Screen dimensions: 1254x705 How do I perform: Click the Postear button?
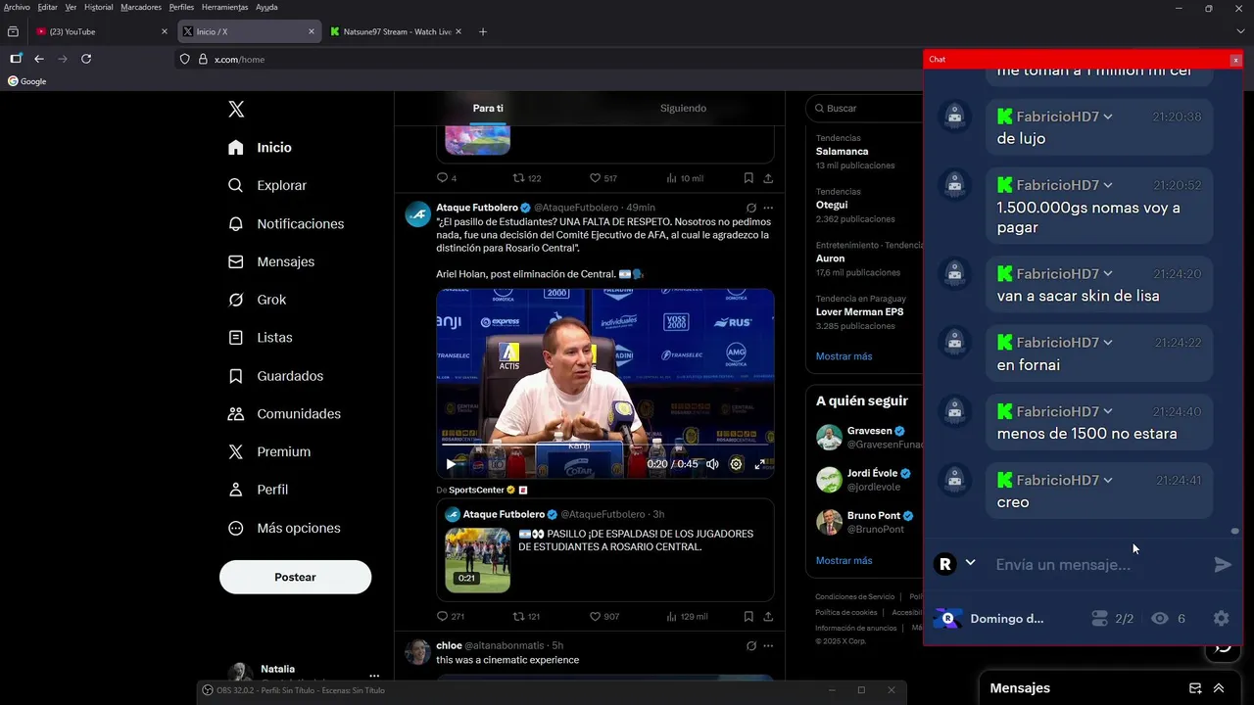[295, 577]
